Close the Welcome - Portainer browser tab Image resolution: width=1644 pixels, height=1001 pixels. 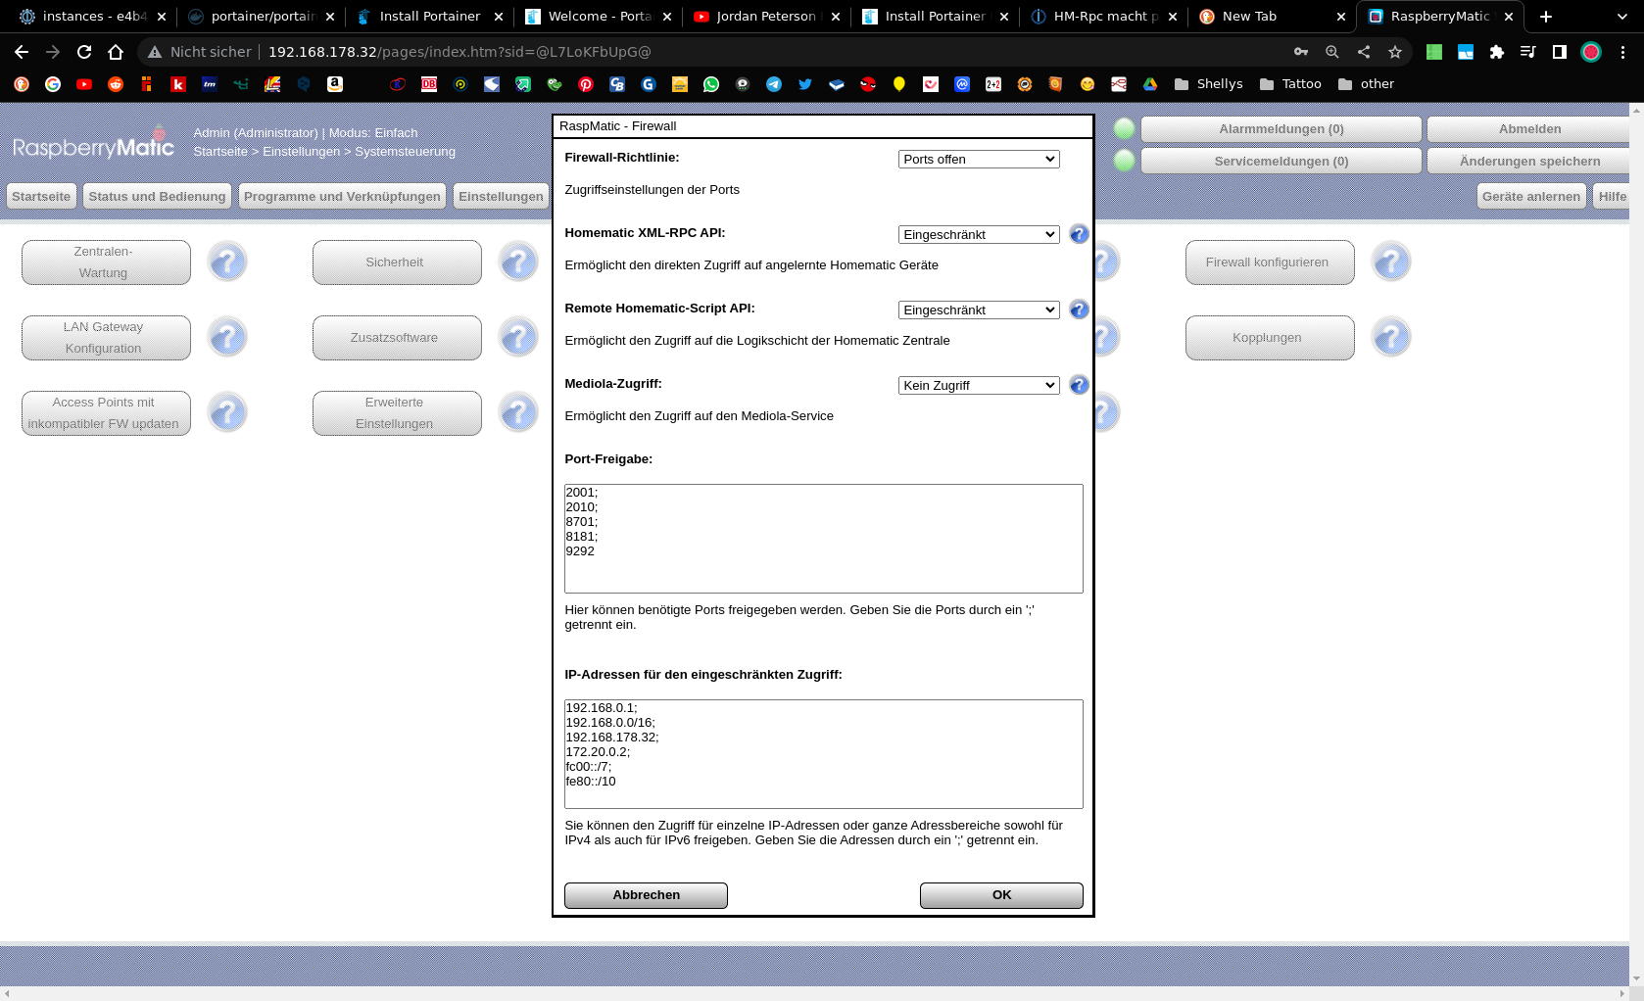(667, 17)
